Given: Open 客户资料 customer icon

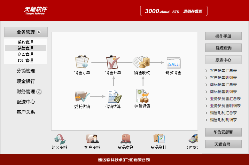Looking at the screenshot, I should coord(92,139).
